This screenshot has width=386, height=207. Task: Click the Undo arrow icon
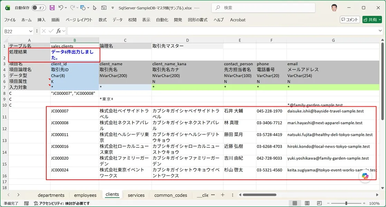pos(60,8)
